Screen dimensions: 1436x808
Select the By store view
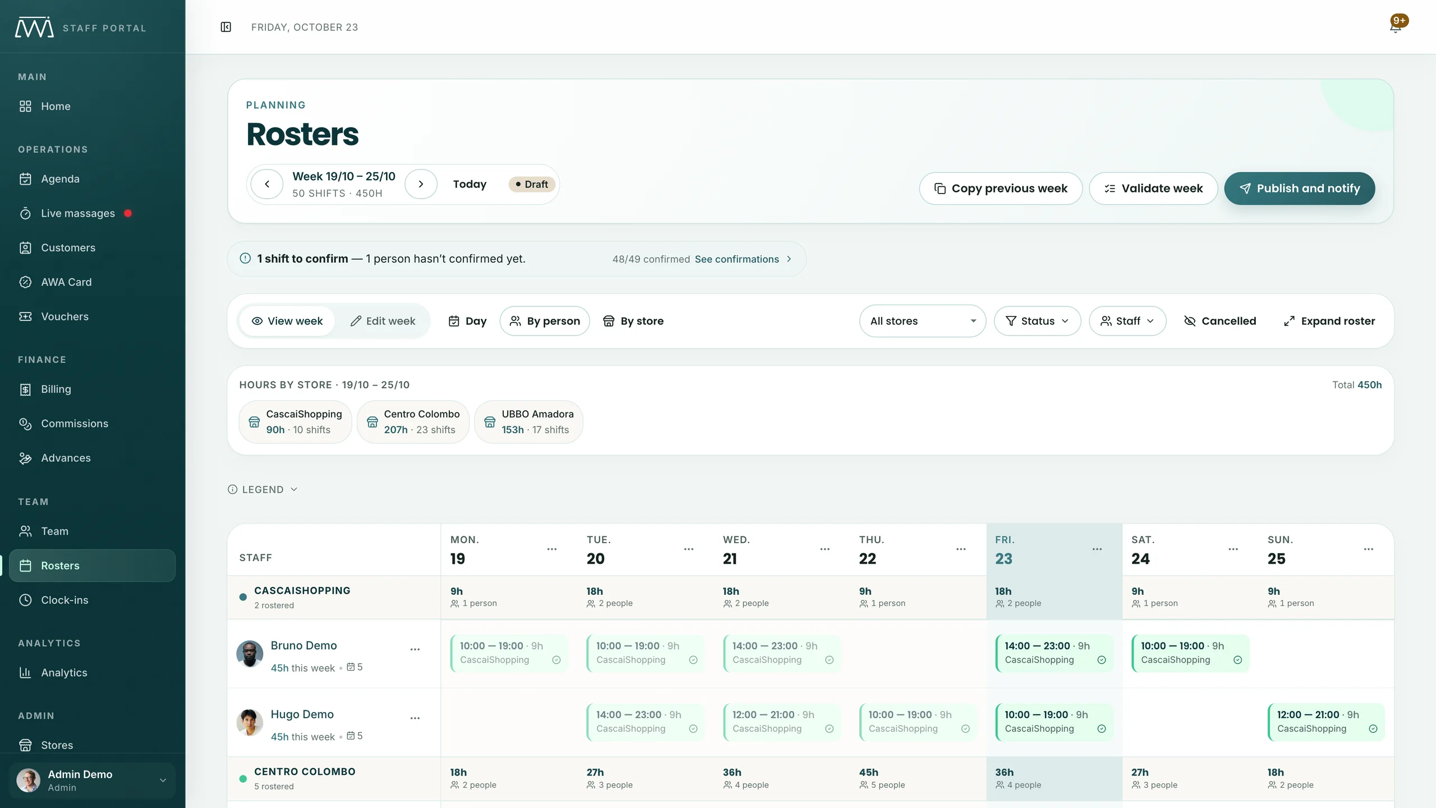[633, 321]
